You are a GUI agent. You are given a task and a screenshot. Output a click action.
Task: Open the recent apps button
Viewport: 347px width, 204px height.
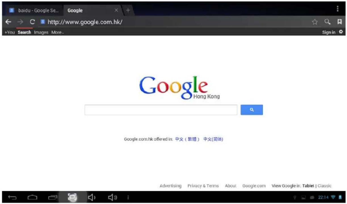click(52, 197)
